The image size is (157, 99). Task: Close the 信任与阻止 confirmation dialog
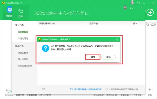(x=117, y=40)
